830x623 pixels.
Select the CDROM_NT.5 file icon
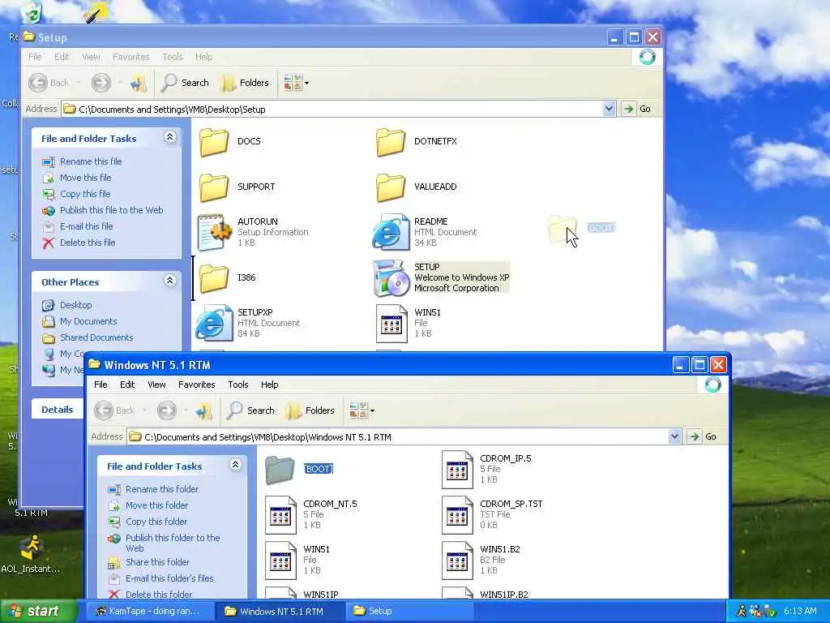[280, 515]
